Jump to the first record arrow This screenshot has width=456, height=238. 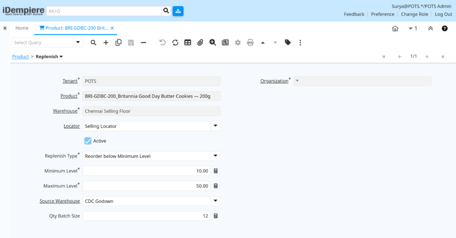click(384, 56)
